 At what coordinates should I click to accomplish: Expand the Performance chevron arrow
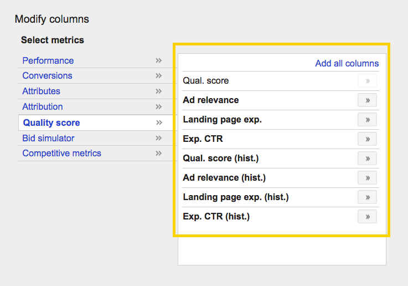click(x=159, y=60)
